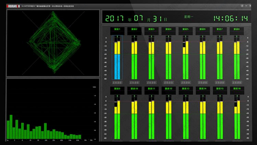Toggle 正在录音 recording under channel 1
The height and width of the screenshot is (145, 257).
[x=117, y=82]
